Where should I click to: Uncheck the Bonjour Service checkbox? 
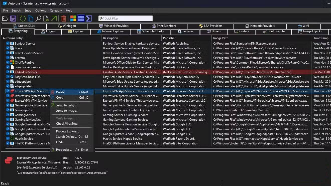pyautogui.click(x=8, y=44)
